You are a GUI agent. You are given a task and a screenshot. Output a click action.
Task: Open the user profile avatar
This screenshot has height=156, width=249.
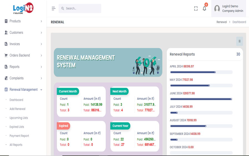coord(217,9)
